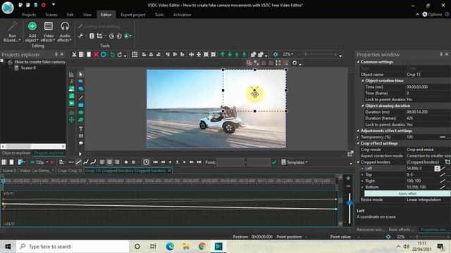Select the ellipse shape tool
Viewport: 451px width, 253px height.
[81, 112]
